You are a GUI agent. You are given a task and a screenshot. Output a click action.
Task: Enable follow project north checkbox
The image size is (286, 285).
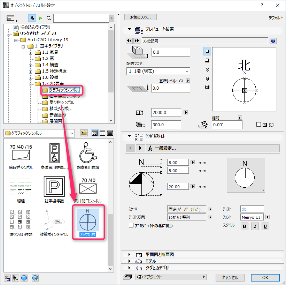tap(131, 225)
